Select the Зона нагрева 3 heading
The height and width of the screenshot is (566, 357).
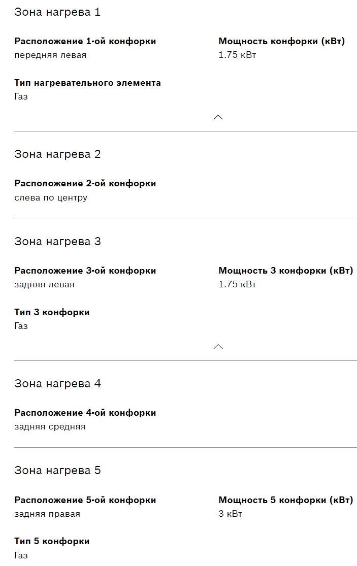pos(57,242)
